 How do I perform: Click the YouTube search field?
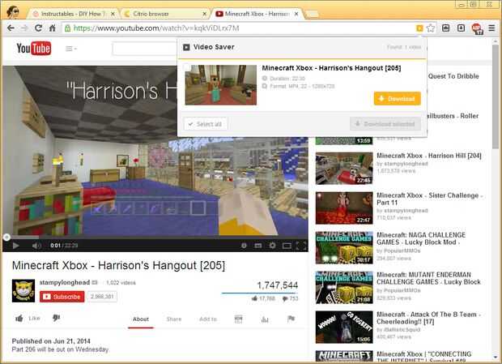pyautogui.click(x=144, y=49)
